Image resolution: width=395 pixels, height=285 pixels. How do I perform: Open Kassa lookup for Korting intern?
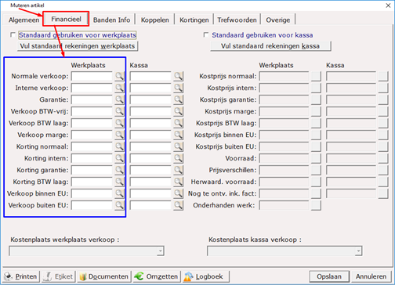pyautogui.click(x=179, y=158)
